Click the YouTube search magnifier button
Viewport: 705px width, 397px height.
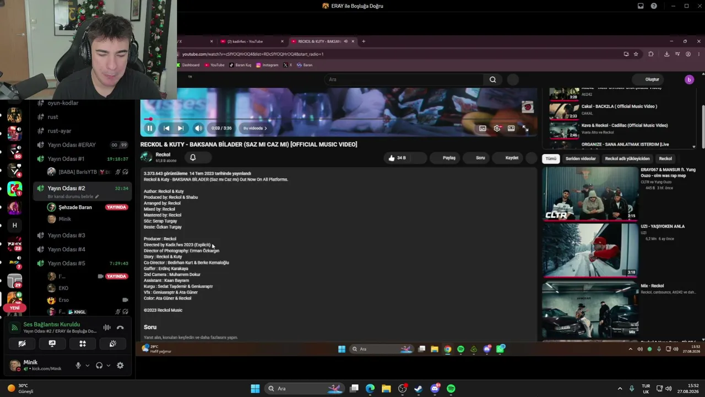click(492, 79)
